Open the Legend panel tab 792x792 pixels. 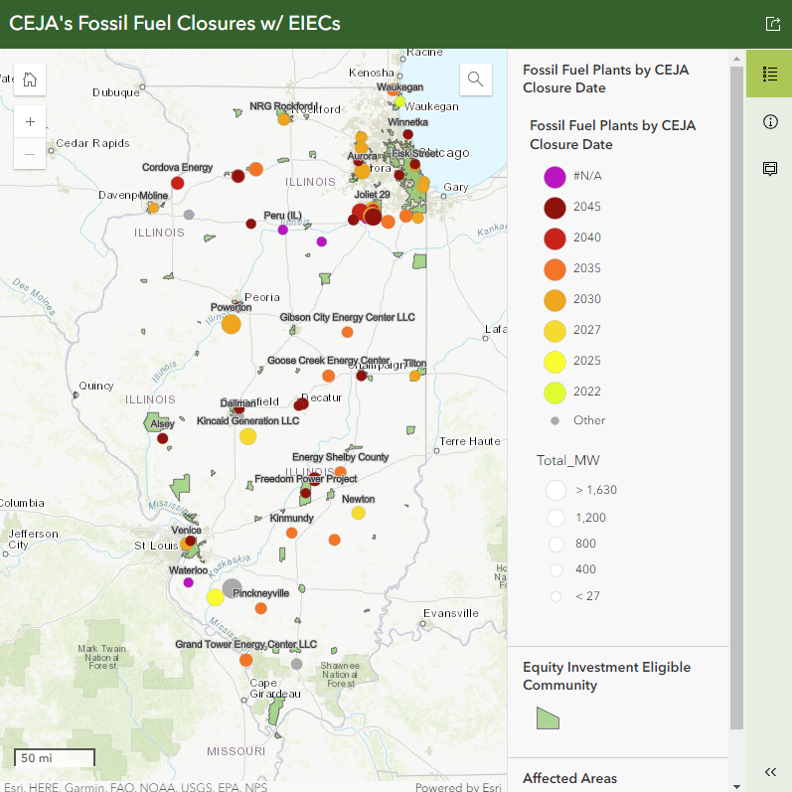(769, 74)
